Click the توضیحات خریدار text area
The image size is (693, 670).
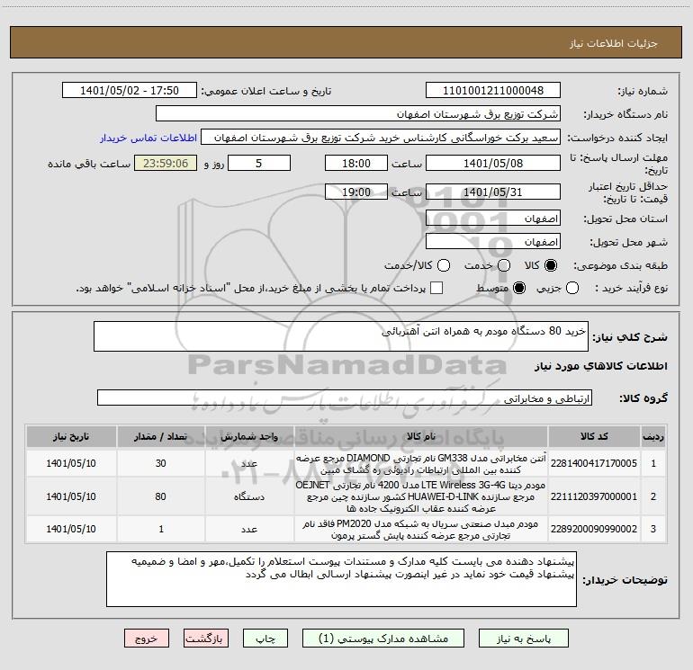click(x=341, y=579)
